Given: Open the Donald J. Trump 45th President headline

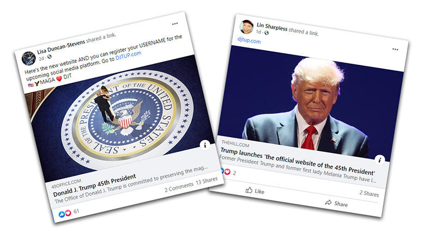Looking at the screenshot, I should tap(94, 185).
